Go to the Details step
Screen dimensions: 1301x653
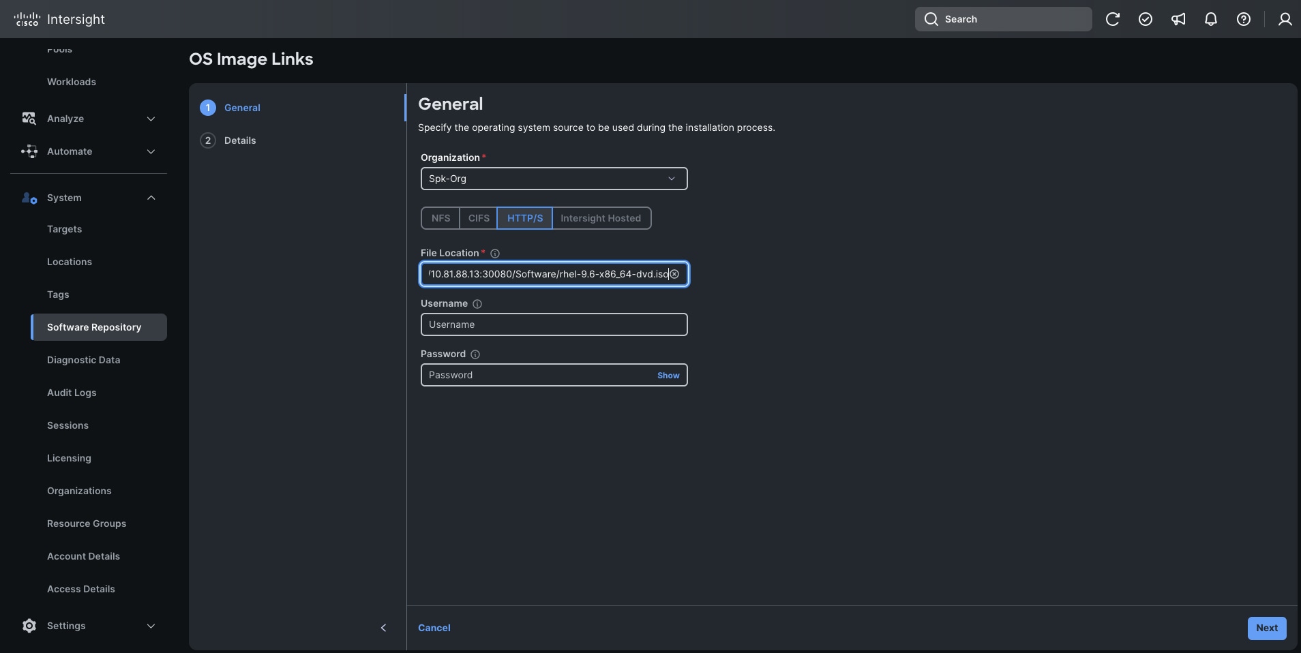[x=239, y=140]
